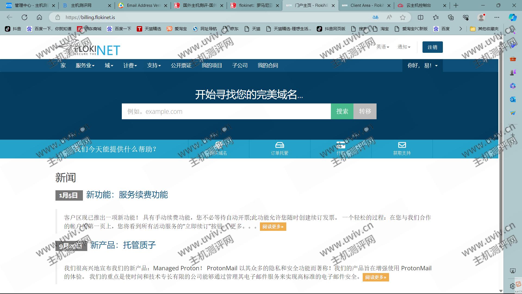Click the order hosting server icon
This screenshot has height=294, width=522.
pos(279,145)
